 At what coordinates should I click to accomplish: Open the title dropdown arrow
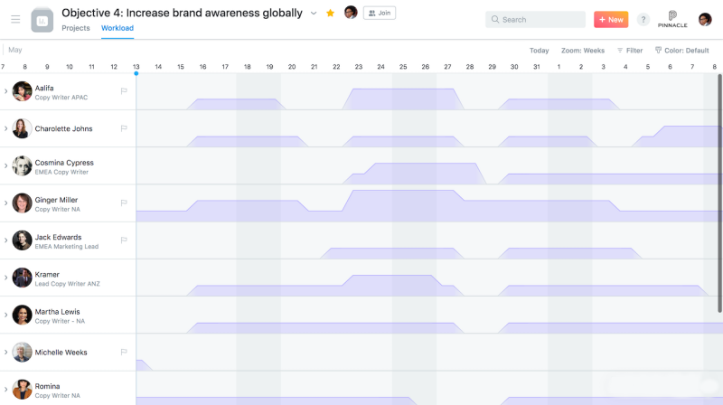[314, 14]
